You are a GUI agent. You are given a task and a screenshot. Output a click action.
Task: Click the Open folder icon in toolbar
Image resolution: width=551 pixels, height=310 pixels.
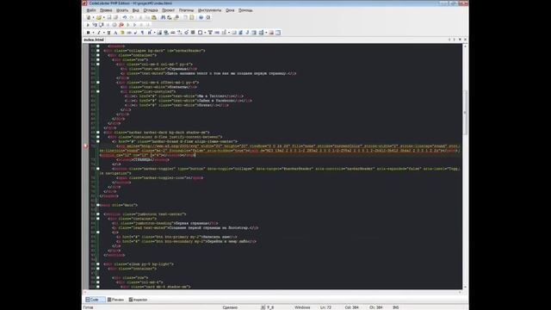[x=99, y=17]
